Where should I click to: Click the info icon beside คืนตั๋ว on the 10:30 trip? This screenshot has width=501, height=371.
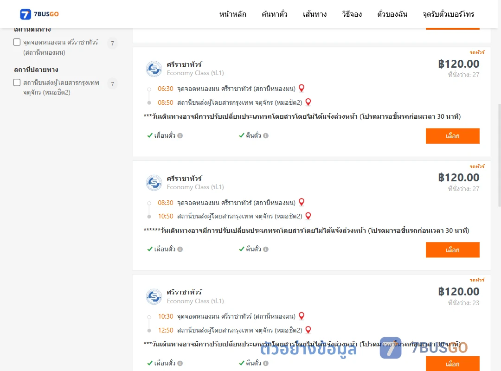pyautogui.click(x=266, y=363)
